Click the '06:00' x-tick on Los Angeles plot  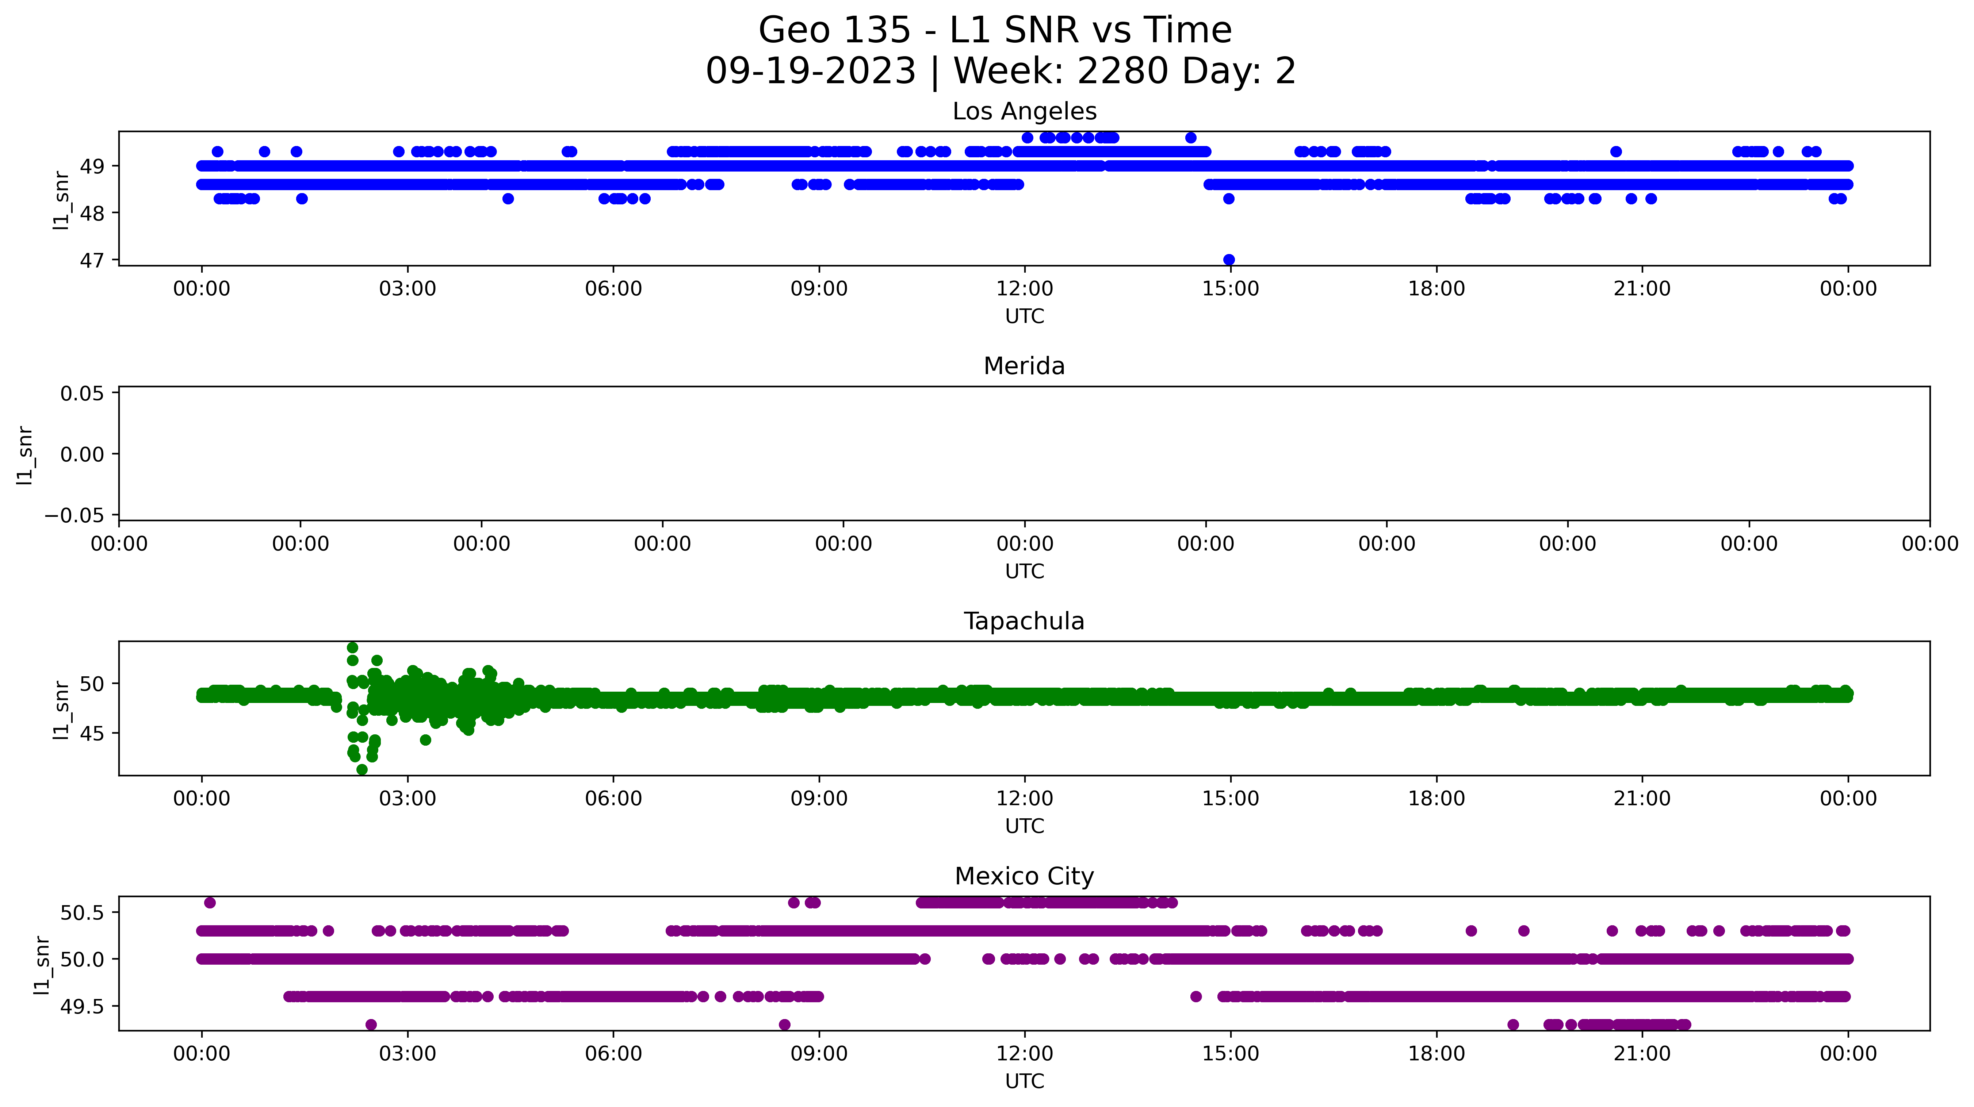click(614, 289)
